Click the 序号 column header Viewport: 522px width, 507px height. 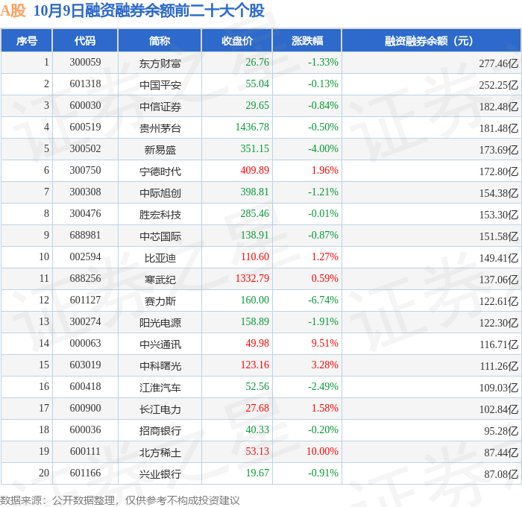click(27, 40)
